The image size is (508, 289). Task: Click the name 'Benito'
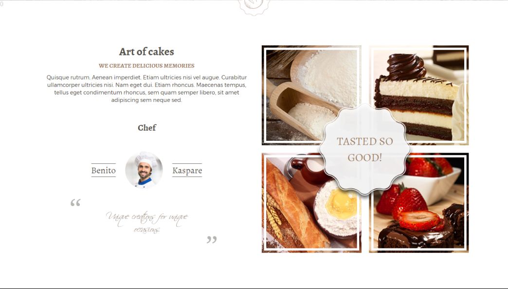[103, 170]
